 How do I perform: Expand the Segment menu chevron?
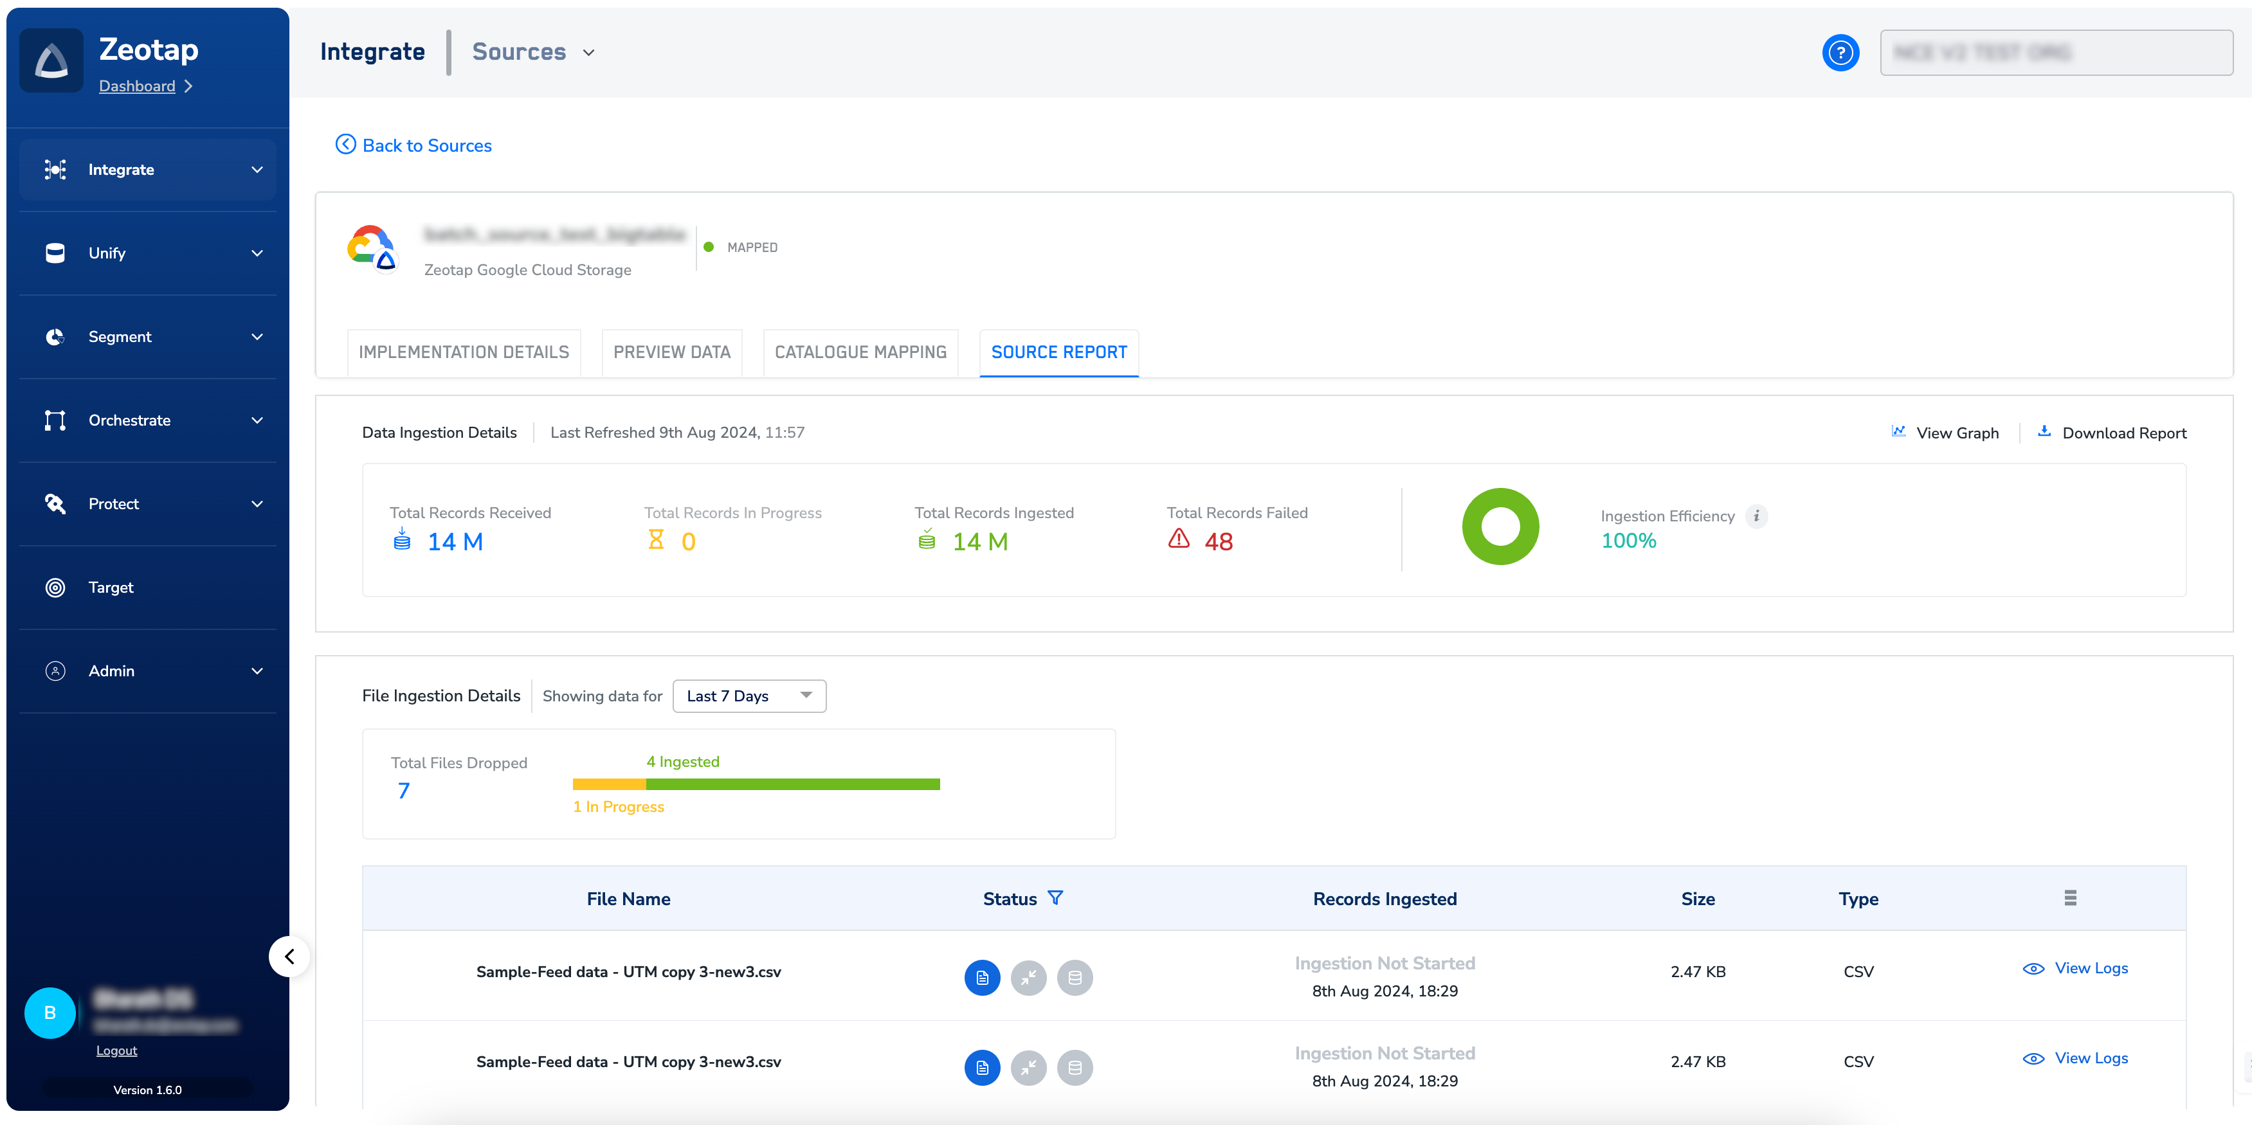tap(257, 337)
